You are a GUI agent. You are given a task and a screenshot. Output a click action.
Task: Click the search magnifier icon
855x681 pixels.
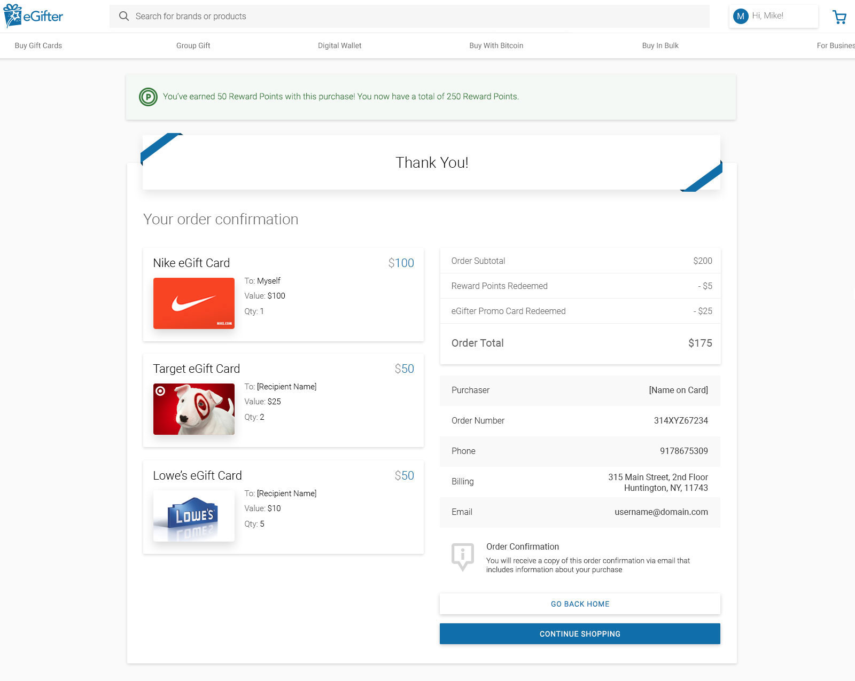124,16
